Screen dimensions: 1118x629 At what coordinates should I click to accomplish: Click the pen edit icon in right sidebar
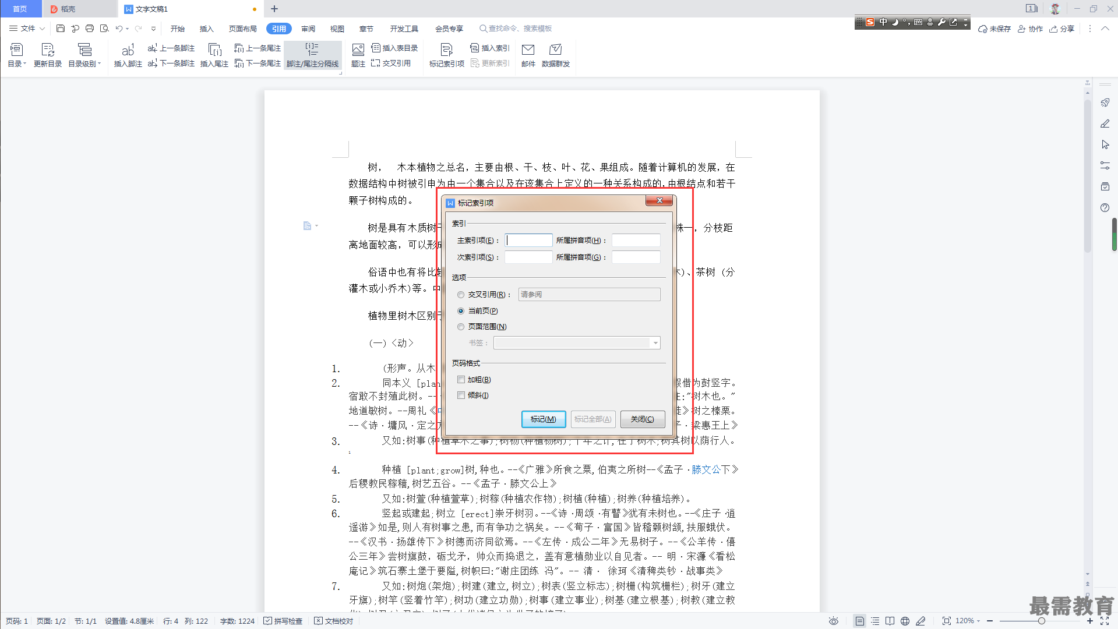(x=1105, y=123)
